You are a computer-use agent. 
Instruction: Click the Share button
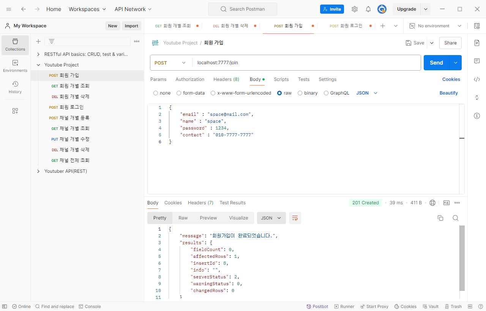click(450, 43)
